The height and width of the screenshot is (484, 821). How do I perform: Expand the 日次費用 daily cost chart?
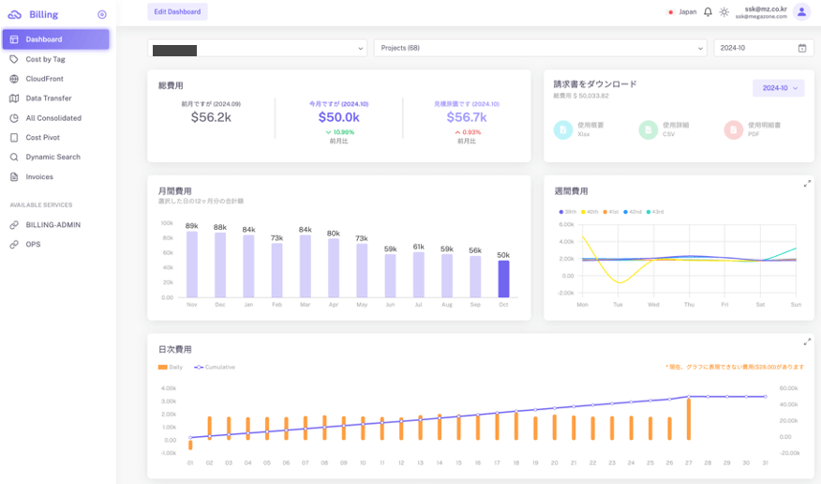pyautogui.click(x=807, y=341)
